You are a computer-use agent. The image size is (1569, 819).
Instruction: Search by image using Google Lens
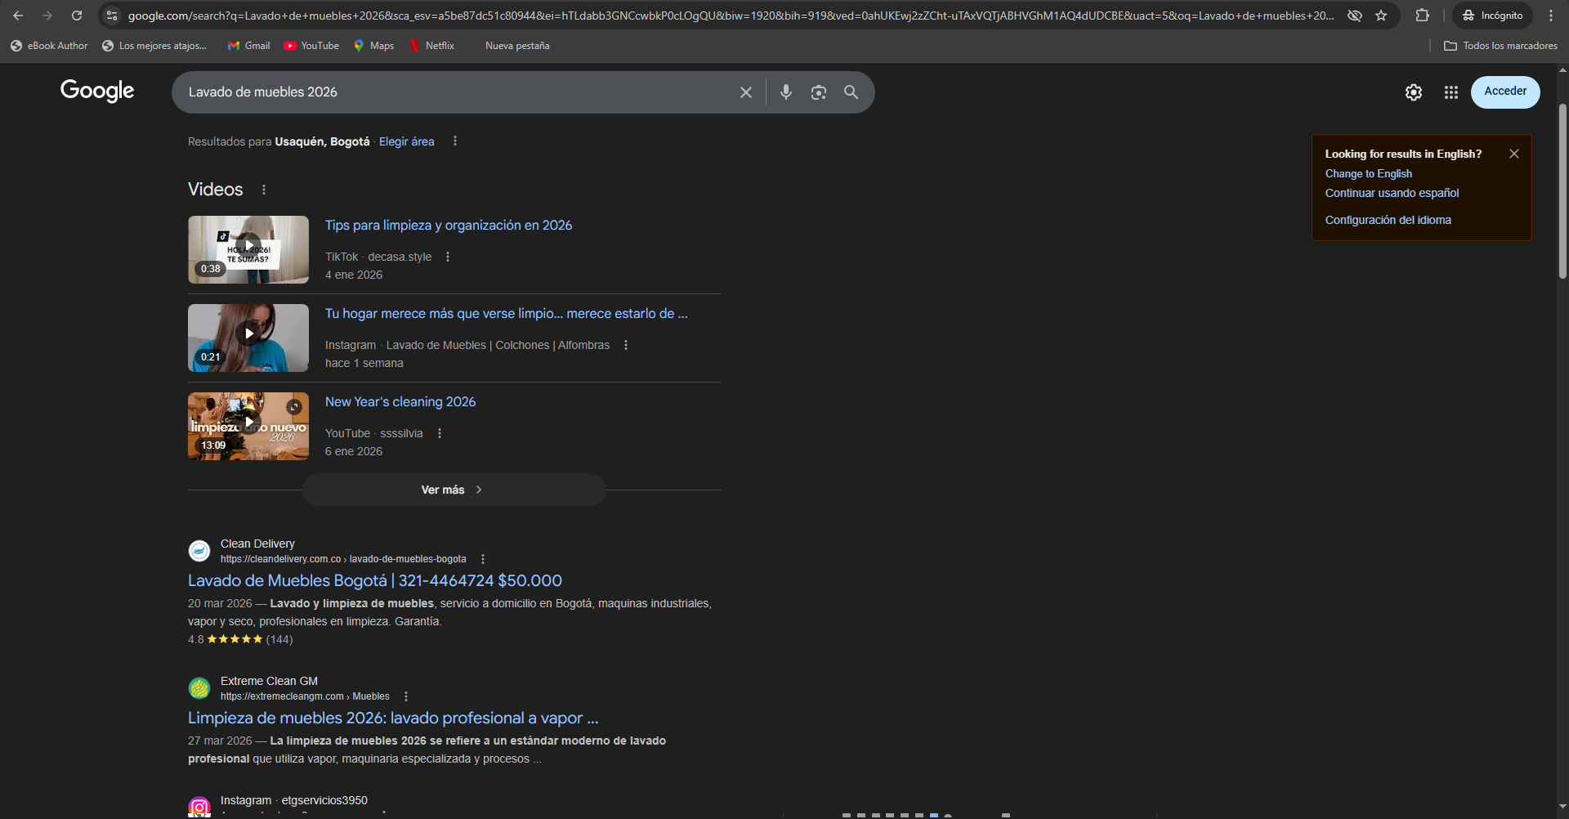click(818, 92)
